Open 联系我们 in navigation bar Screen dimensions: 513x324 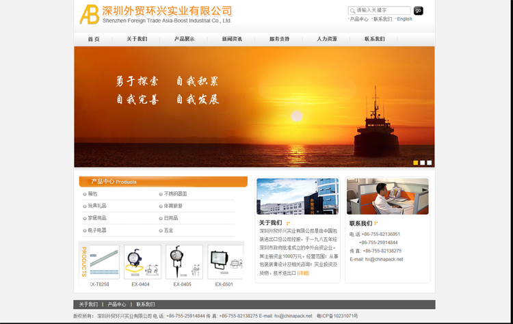pyautogui.click(x=375, y=39)
